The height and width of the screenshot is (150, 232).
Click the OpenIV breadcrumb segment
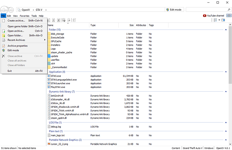click(26, 10)
